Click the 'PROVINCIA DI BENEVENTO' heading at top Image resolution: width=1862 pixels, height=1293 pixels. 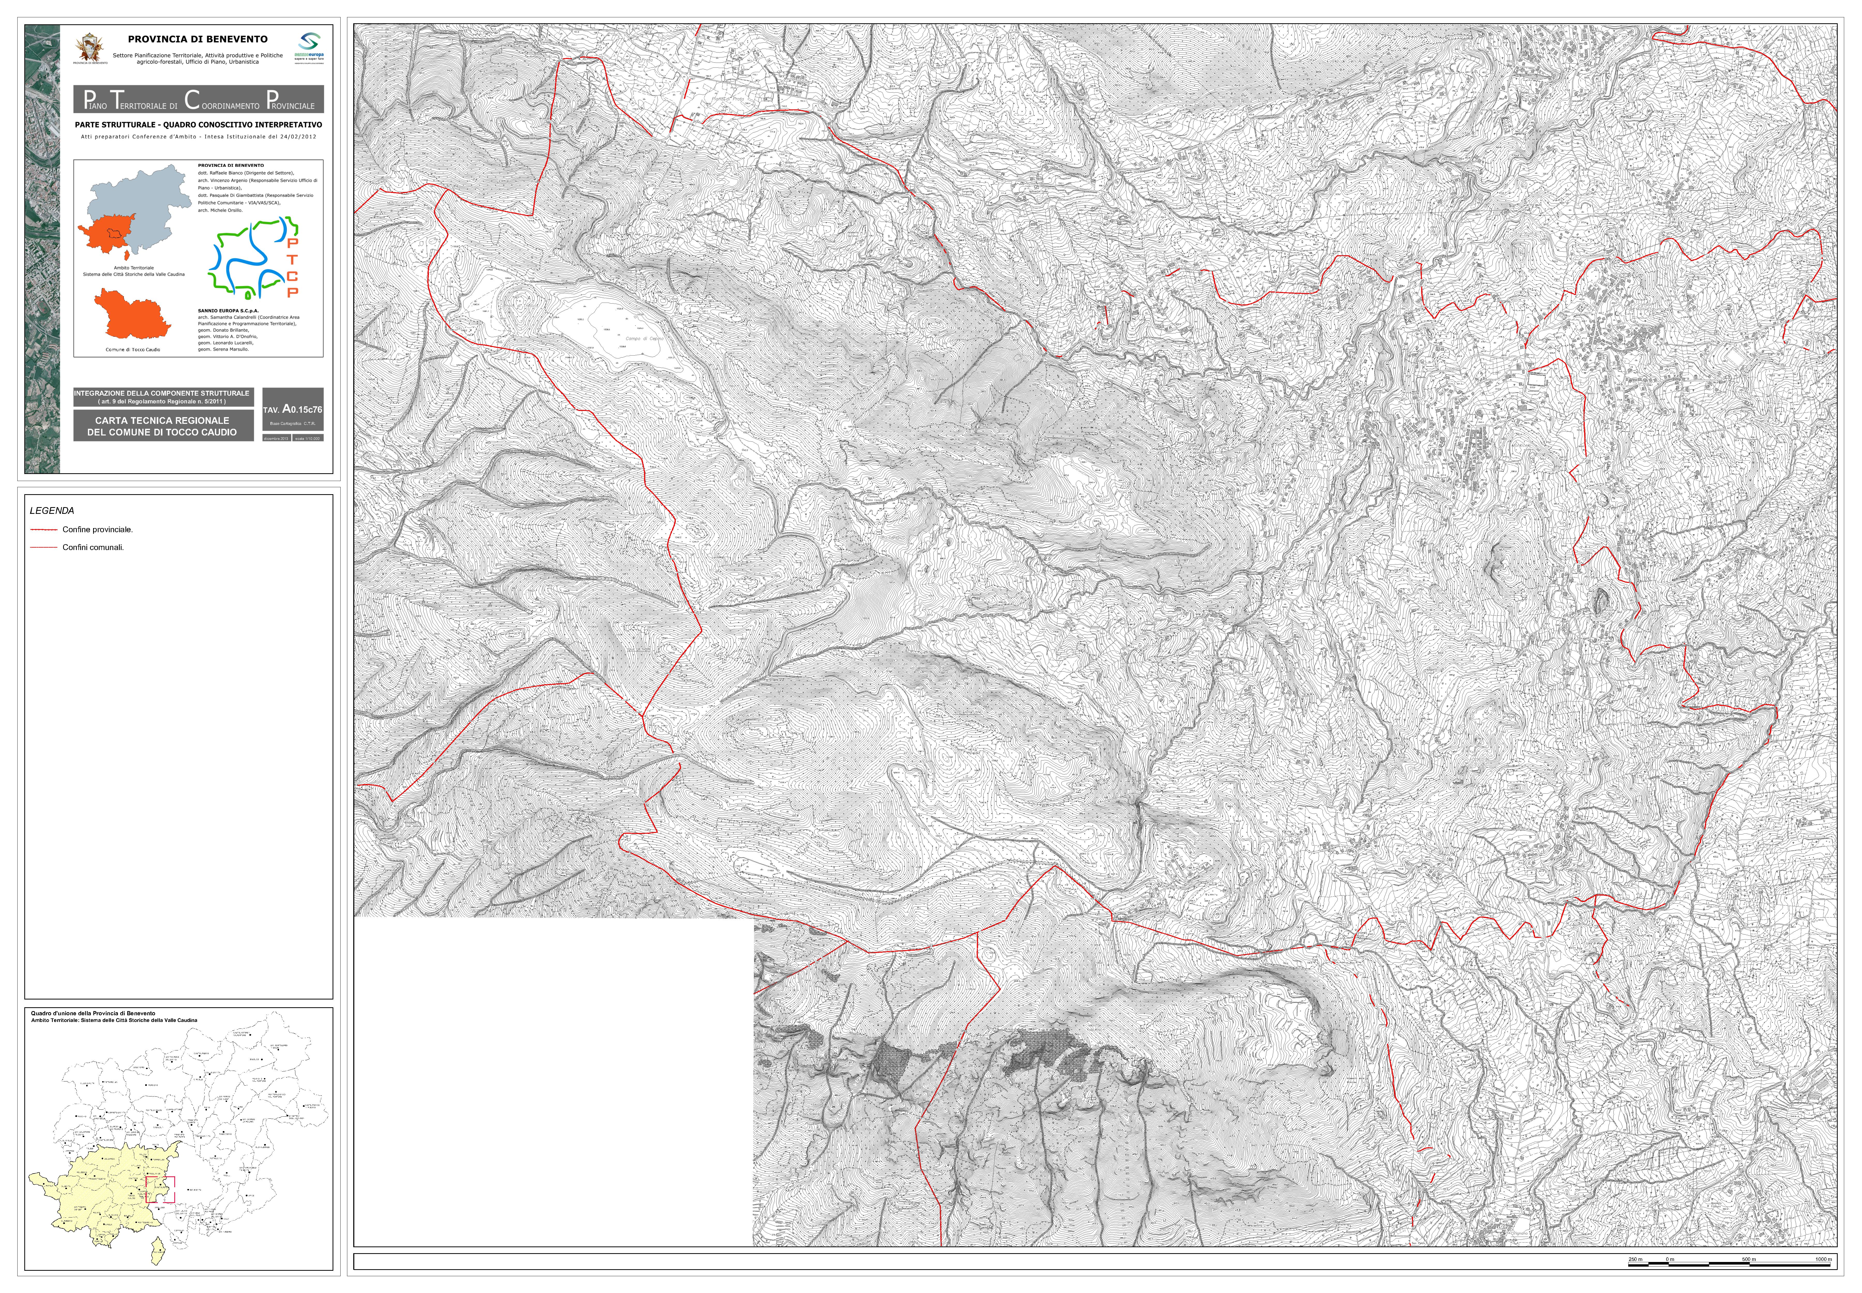[x=198, y=39]
